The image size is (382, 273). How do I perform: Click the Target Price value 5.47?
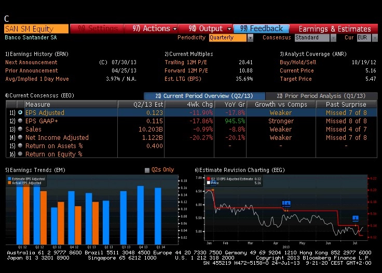[371, 79]
